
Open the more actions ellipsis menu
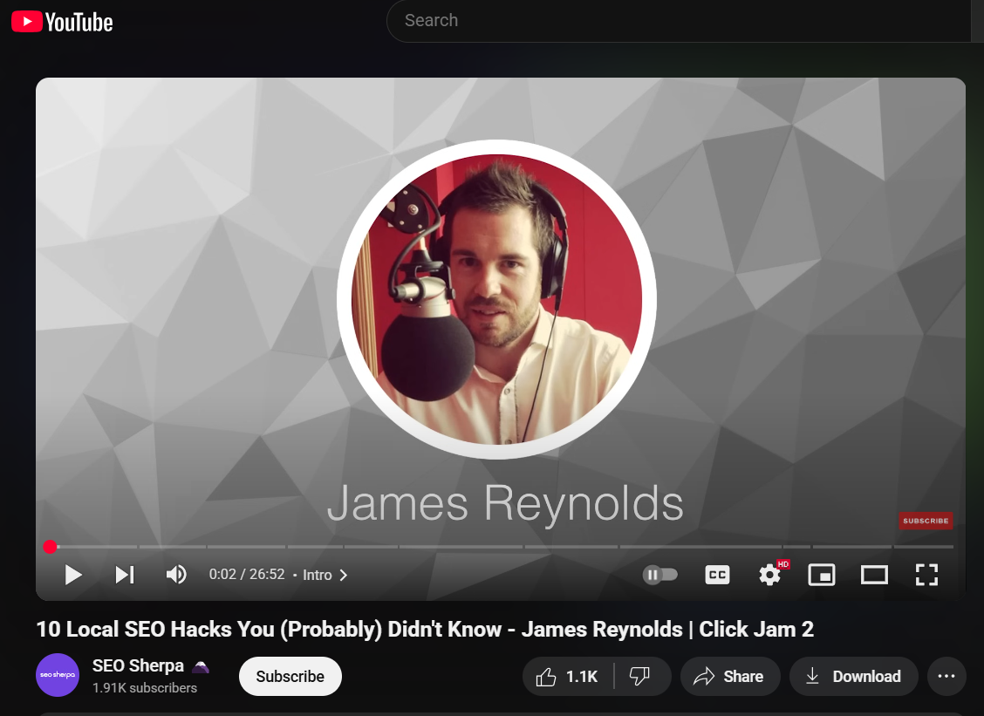(x=946, y=677)
